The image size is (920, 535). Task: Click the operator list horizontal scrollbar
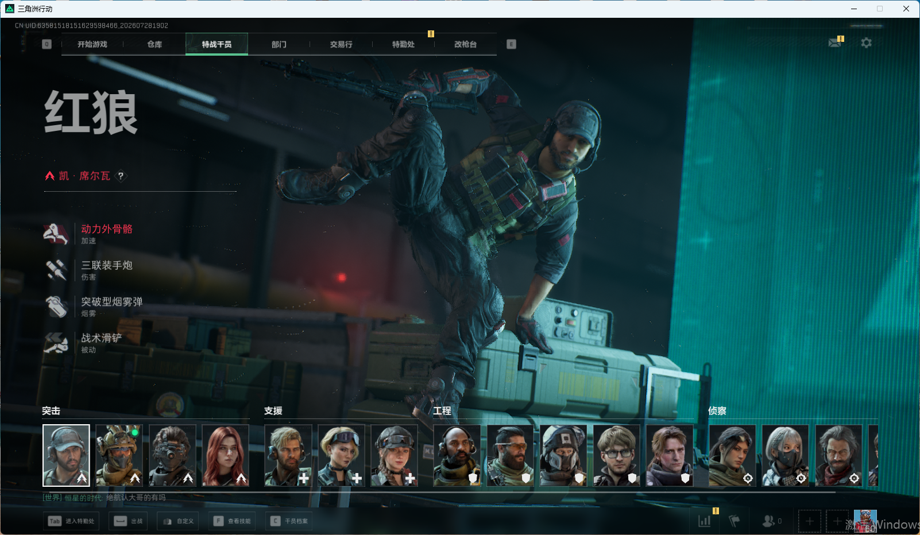pyautogui.click(x=439, y=492)
